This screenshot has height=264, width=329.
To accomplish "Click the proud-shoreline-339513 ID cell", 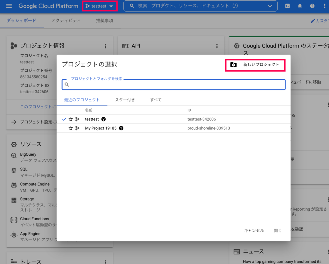I will 209,128.
